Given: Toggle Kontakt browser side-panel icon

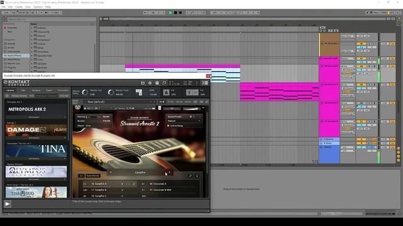Looking at the screenshot, I should coord(205,83).
